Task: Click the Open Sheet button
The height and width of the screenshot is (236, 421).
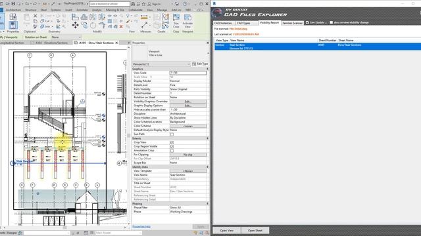Action: (255, 230)
